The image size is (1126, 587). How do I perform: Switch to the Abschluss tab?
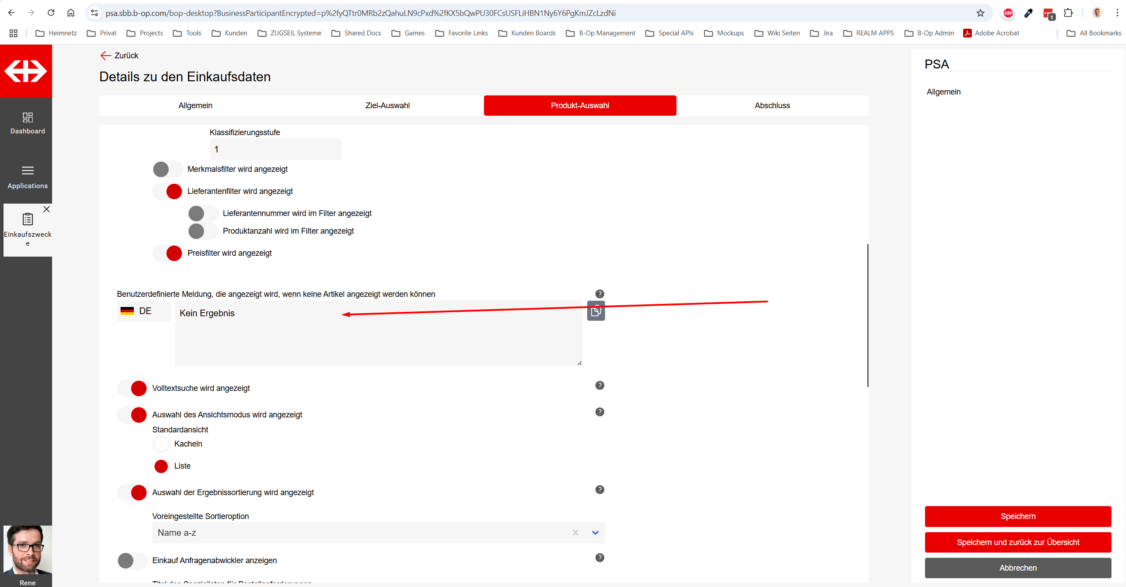[772, 106]
